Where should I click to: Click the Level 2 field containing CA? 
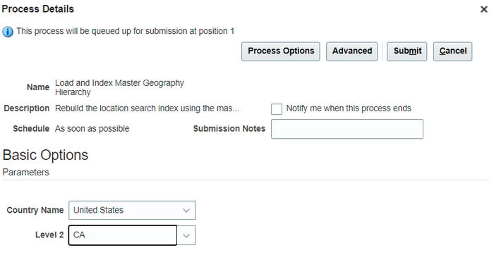point(123,235)
